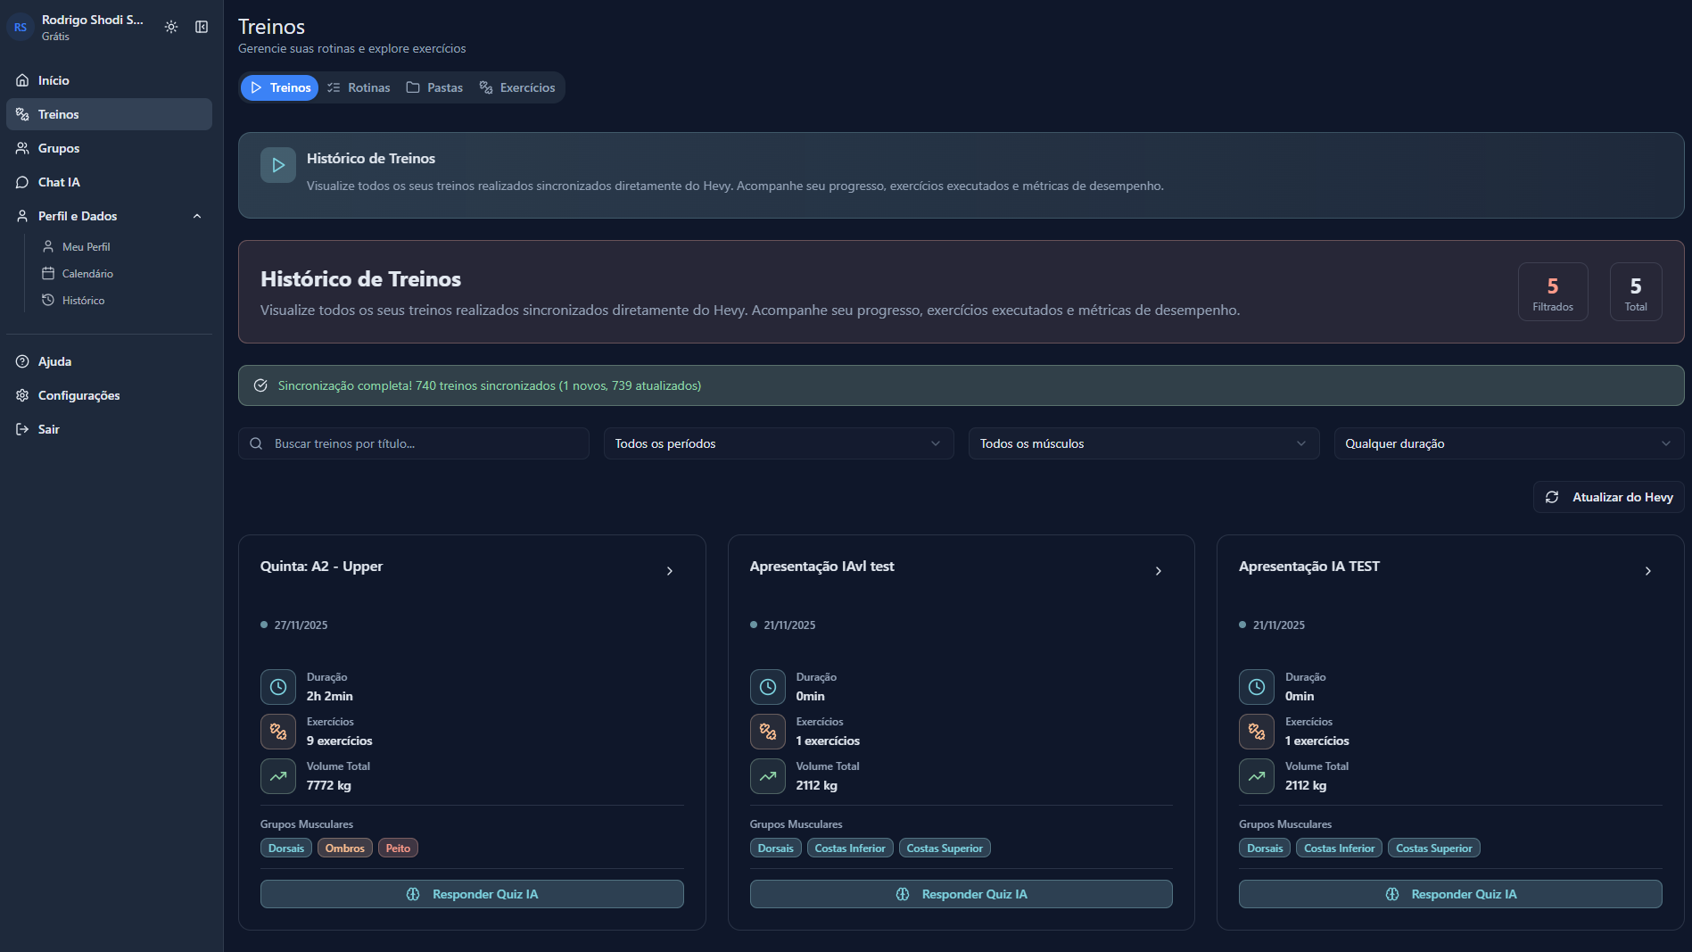1692x952 pixels.
Task: Collapse the Perfil e Dados section
Action: (x=197, y=216)
